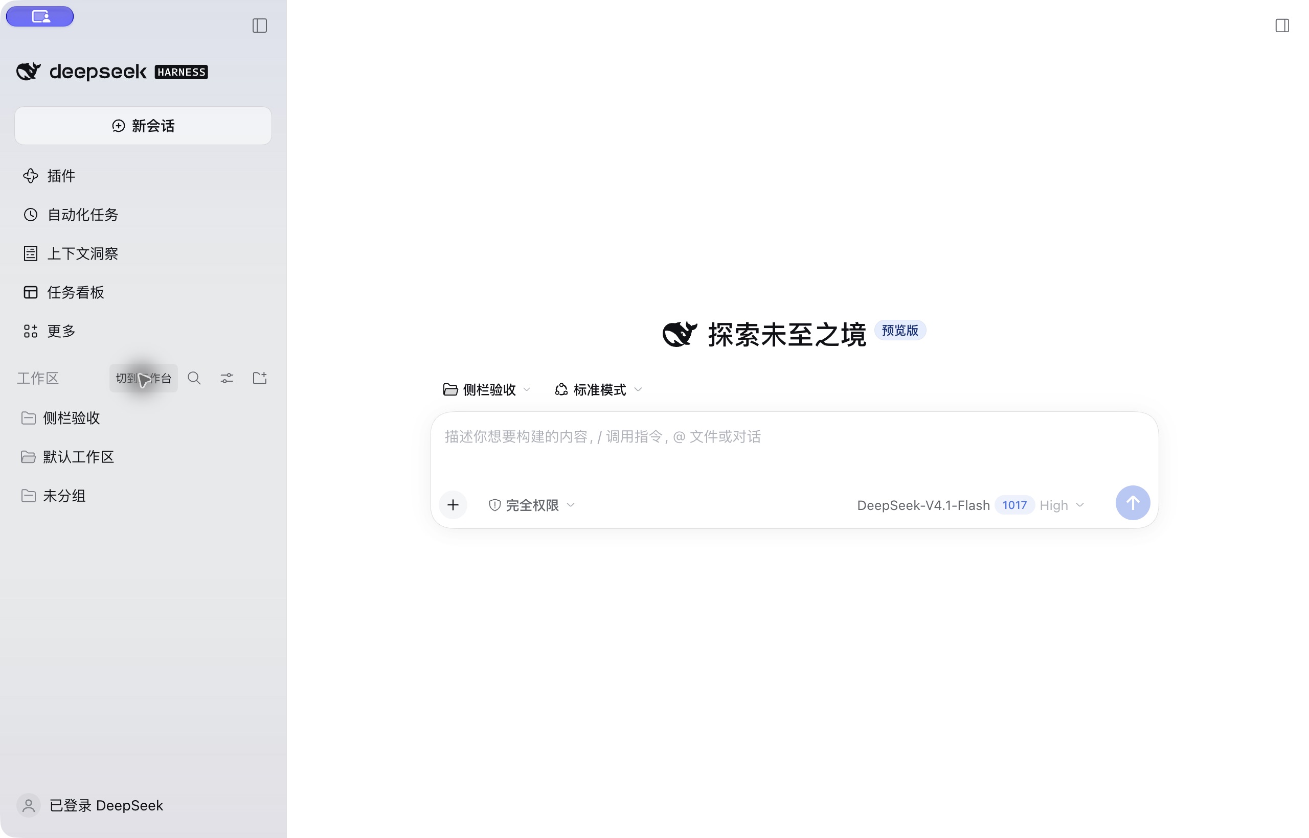The width and height of the screenshot is (1309, 838).
Task: Click the plus attachment button
Action: [x=453, y=505]
